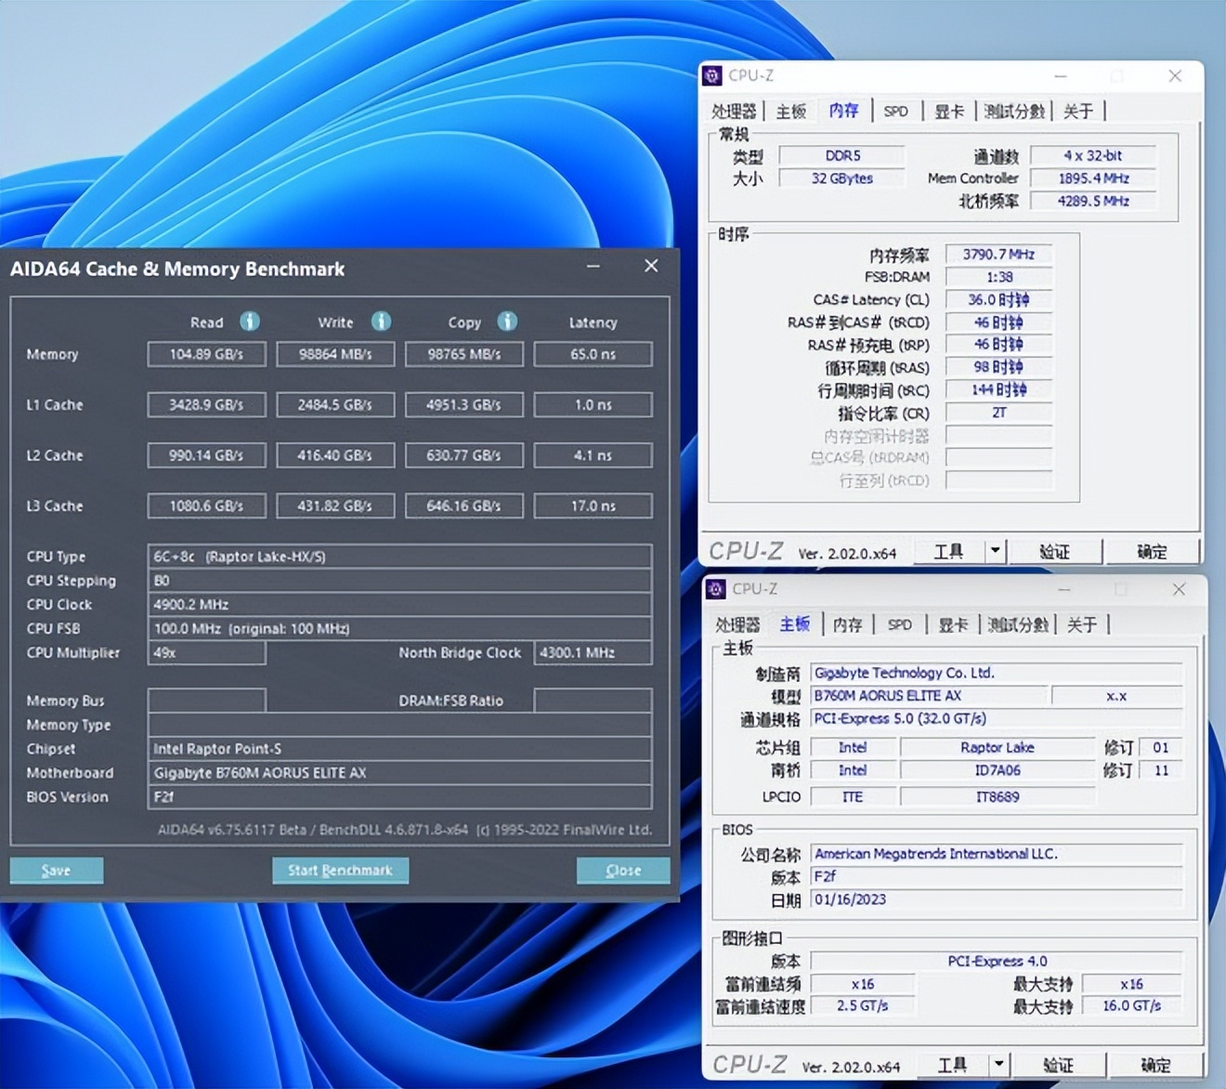The height and width of the screenshot is (1089, 1226).
Task: Switch to the 处理器 tab in the top window
Action: 734,111
